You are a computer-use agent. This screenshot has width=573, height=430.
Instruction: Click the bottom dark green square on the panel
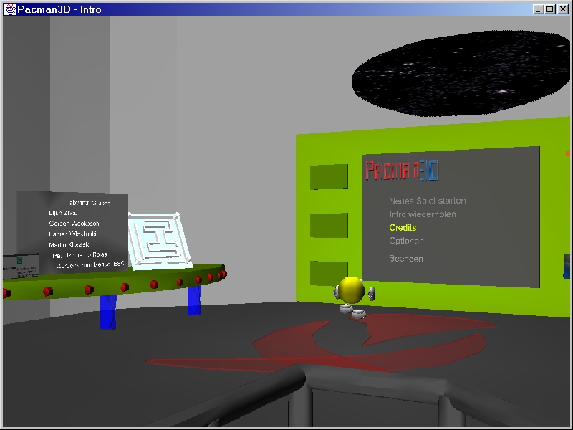tap(329, 272)
